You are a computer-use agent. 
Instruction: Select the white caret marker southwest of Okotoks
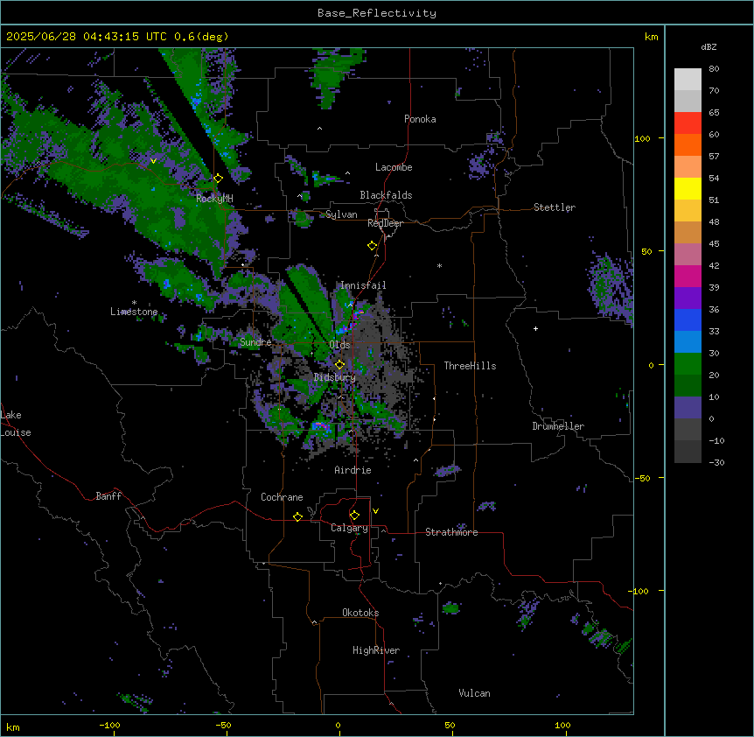pyautogui.click(x=315, y=622)
